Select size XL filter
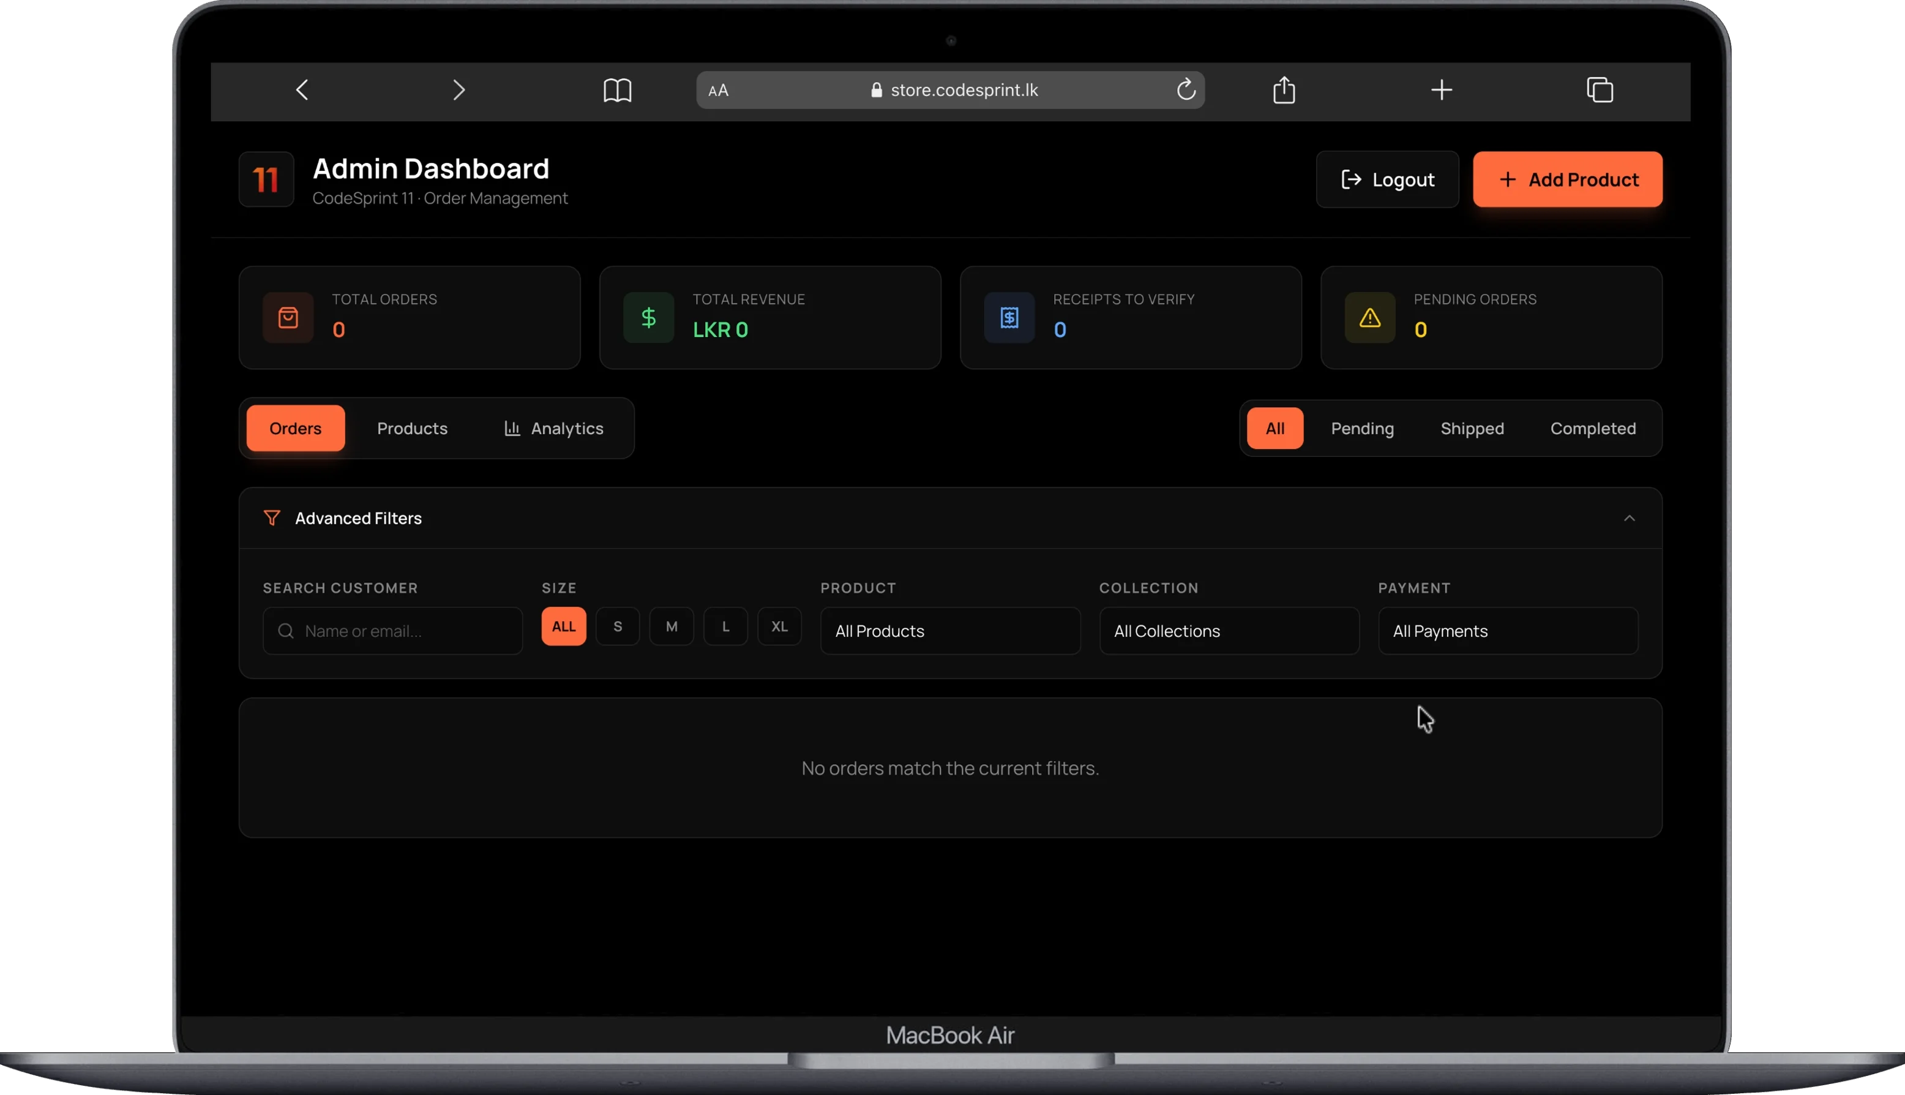The width and height of the screenshot is (1905, 1095). pyautogui.click(x=779, y=627)
